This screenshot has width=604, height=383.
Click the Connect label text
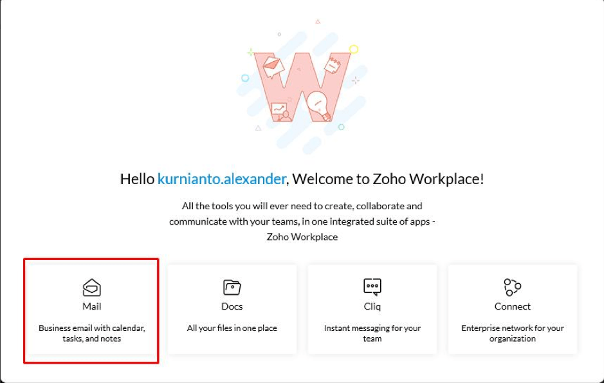coord(512,306)
